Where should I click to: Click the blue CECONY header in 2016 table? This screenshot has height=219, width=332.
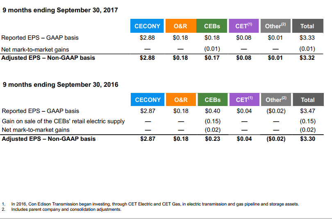(148, 99)
